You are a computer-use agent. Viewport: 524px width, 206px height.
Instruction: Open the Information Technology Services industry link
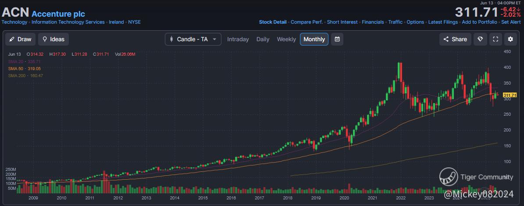pyautogui.click(x=68, y=22)
